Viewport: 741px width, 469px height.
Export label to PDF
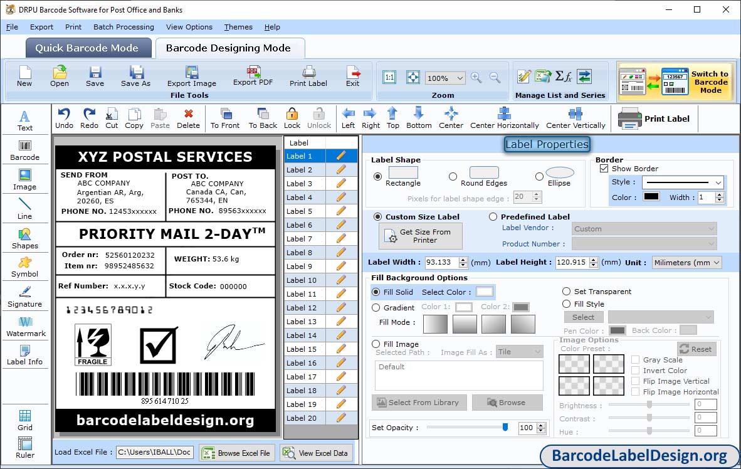pyautogui.click(x=253, y=76)
